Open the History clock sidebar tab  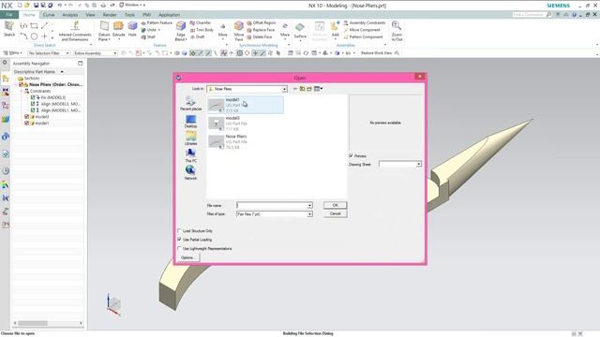coord(6,170)
